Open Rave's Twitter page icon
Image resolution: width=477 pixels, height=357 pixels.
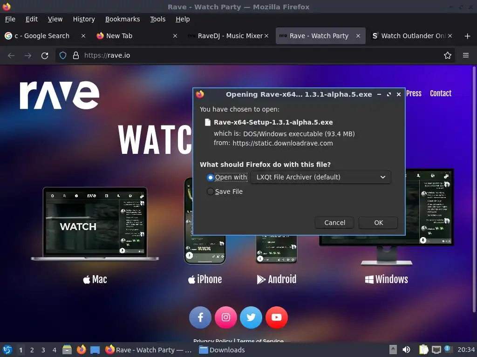point(251,317)
